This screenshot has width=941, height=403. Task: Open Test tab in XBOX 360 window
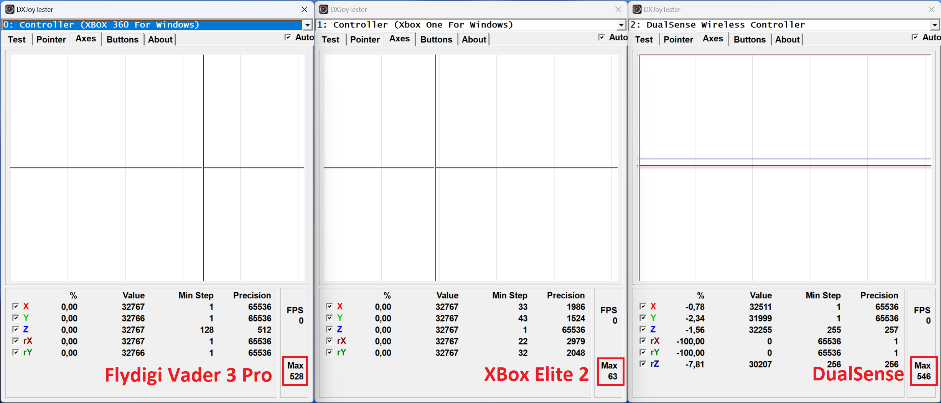point(17,39)
